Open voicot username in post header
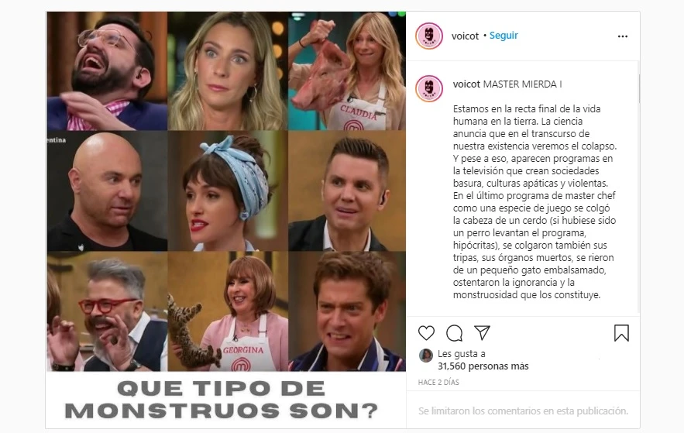Viewport: 684px width, 433px height. pyautogui.click(x=465, y=36)
